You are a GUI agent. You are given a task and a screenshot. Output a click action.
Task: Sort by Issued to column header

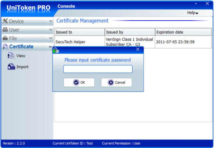click(79, 32)
